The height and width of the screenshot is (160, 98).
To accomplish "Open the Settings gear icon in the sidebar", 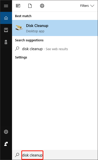I will pos(6,132).
